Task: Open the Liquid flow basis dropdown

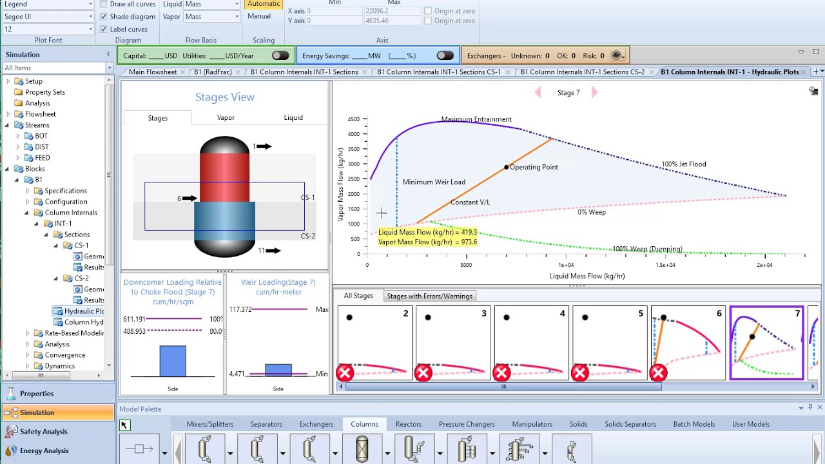Action: coord(237,4)
